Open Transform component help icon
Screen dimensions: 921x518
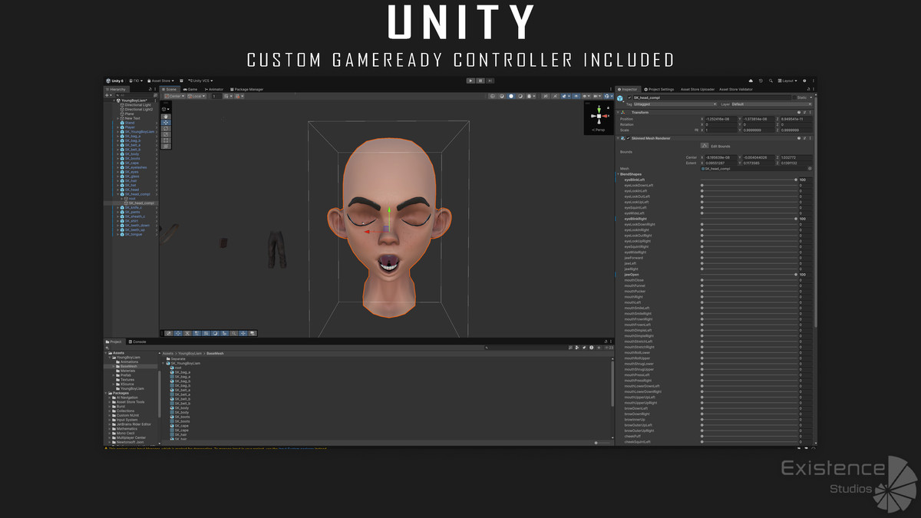[x=799, y=112]
